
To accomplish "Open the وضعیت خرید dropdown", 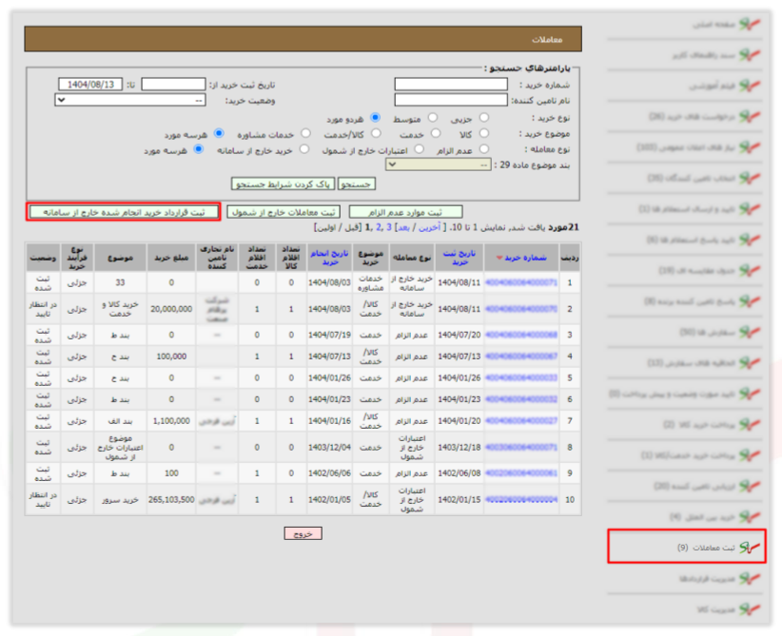I will 129,100.
